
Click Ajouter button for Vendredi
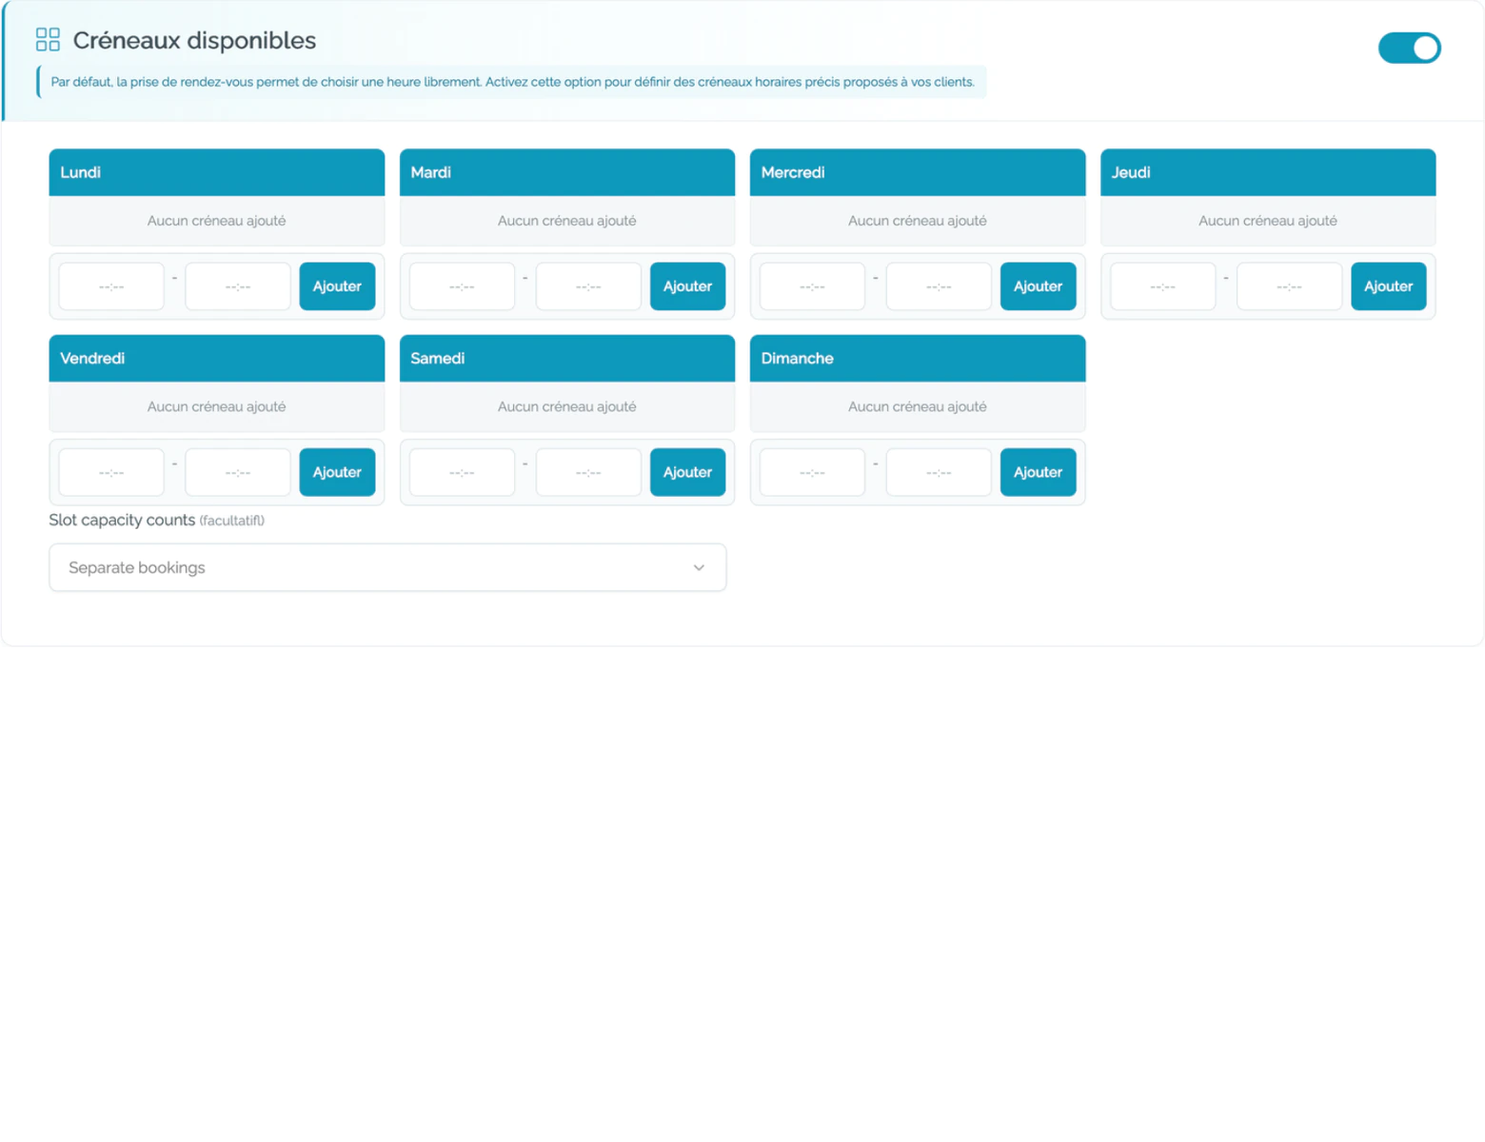pyautogui.click(x=337, y=472)
